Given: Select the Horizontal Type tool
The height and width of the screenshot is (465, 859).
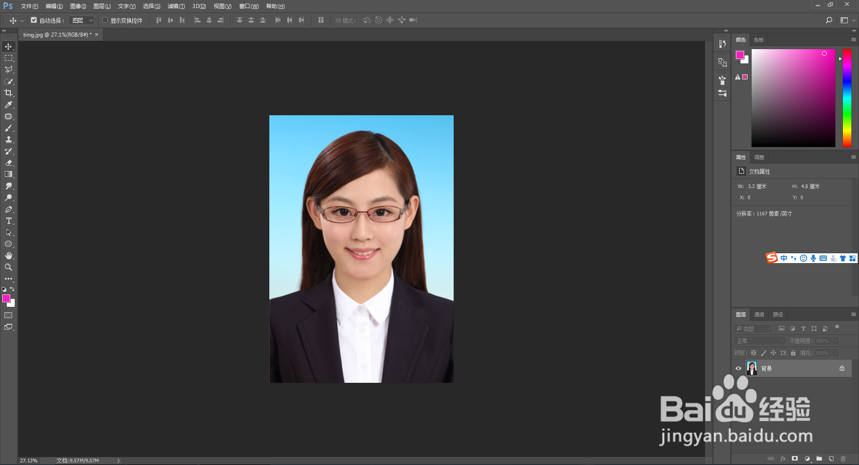Looking at the screenshot, I should 9,221.
